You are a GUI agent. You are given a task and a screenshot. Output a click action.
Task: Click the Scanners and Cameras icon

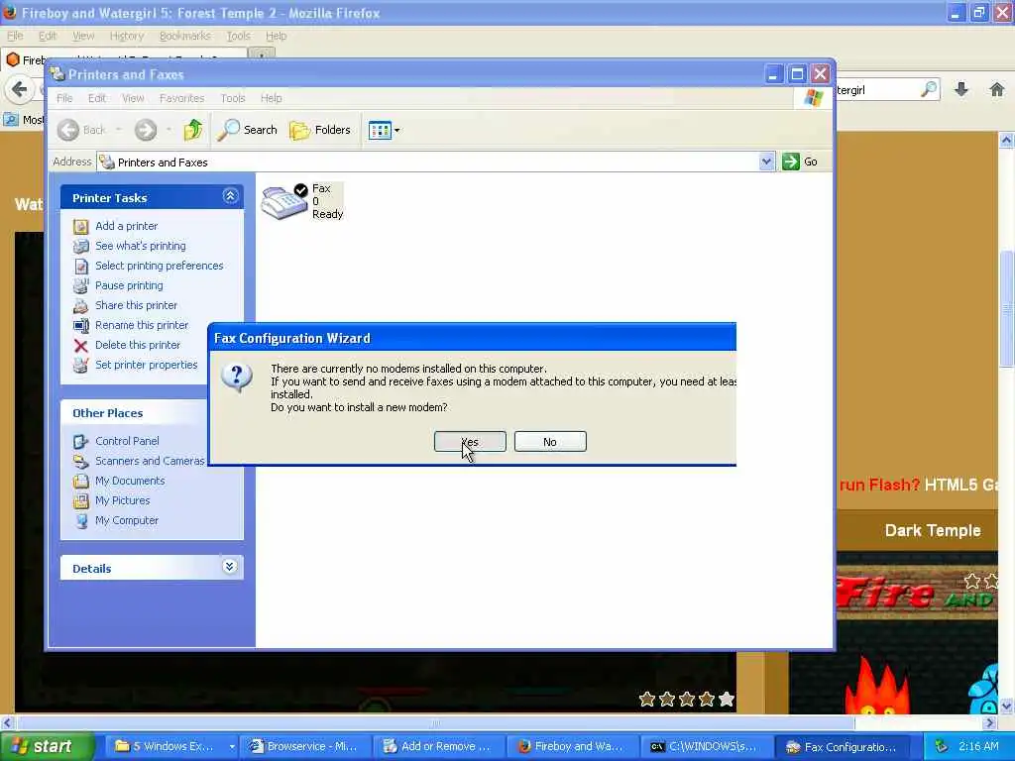(81, 462)
